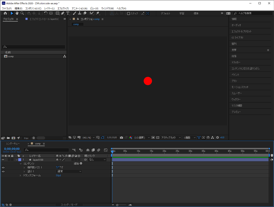Select the Rotation tool
274x207 pixels.
click(x=45, y=13)
